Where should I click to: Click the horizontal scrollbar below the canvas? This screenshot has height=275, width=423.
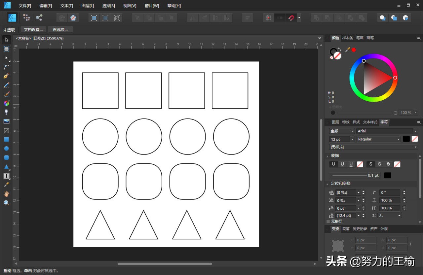(x=165, y=264)
